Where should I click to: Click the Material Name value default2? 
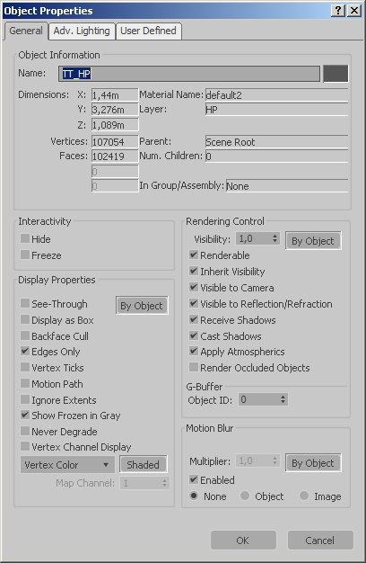[x=277, y=95]
